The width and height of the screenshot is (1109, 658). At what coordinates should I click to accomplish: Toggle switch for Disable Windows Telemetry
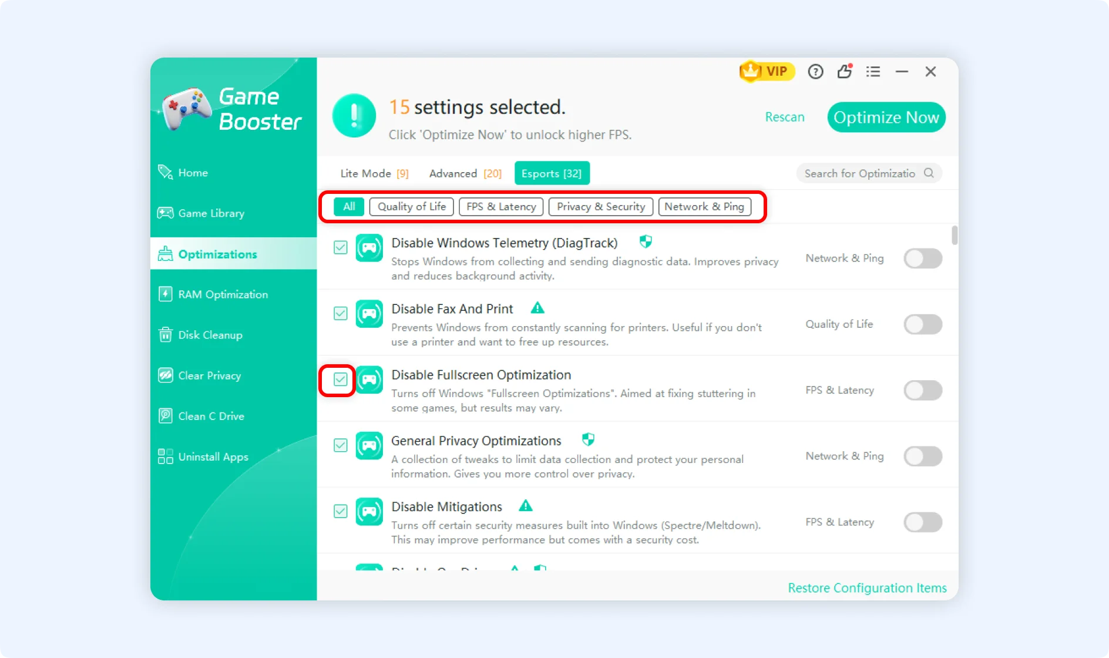click(x=923, y=258)
